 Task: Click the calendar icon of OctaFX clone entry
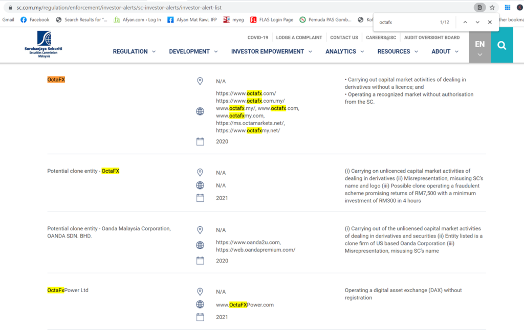[200, 198]
